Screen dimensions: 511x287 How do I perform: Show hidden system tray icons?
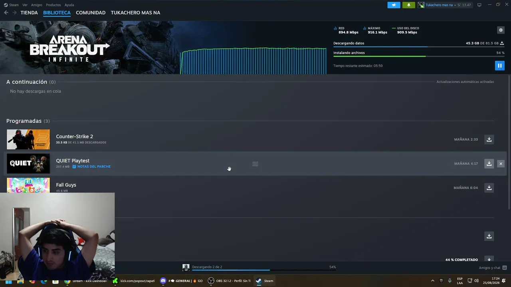point(432,281)
